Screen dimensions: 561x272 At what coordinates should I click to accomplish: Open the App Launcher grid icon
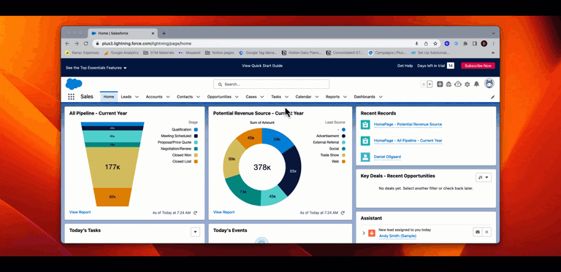click(x=71, y=97)
